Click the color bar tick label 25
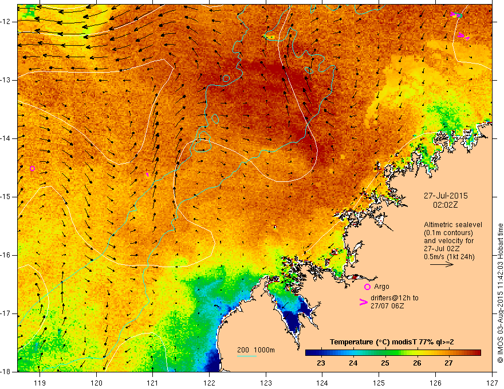 coord(385,363)
